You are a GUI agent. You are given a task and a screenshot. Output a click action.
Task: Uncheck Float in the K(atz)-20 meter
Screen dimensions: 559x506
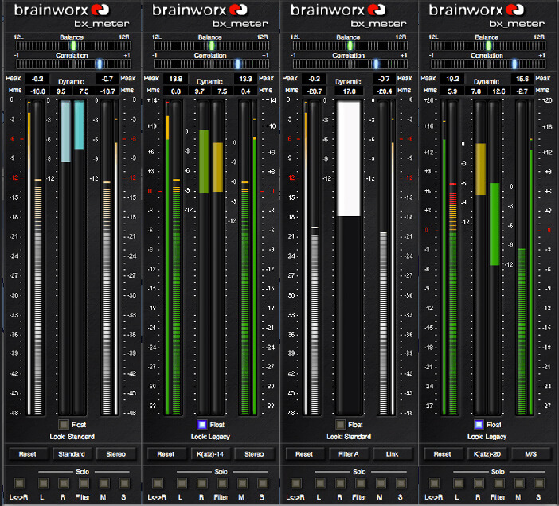(479, 425)
